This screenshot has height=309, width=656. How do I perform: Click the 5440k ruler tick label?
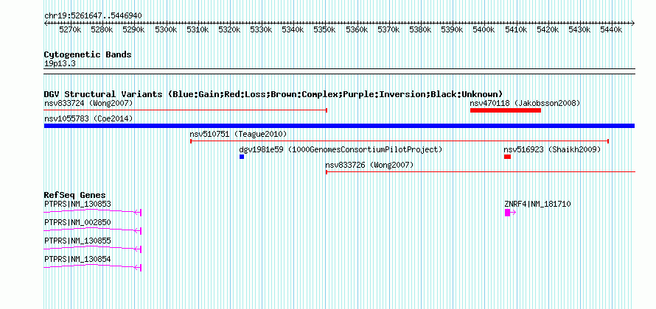[x=611, y=30]
